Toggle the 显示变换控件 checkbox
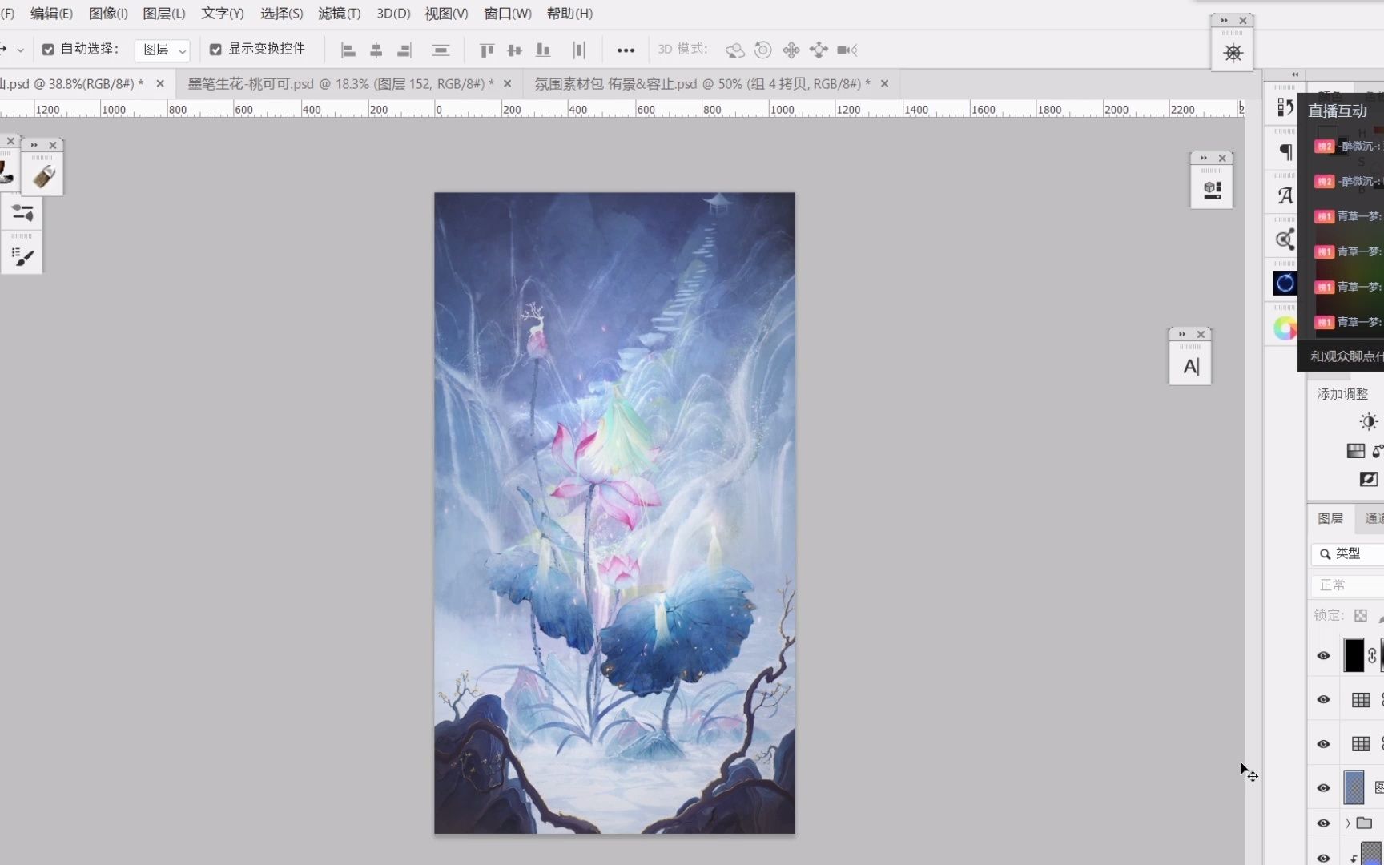This screenshot has height=865, width=1384. tap(215, 50)
